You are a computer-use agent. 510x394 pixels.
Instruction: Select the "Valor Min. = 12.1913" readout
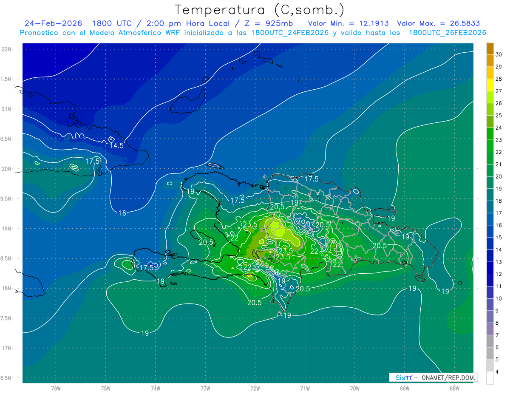tap(348, 23)
